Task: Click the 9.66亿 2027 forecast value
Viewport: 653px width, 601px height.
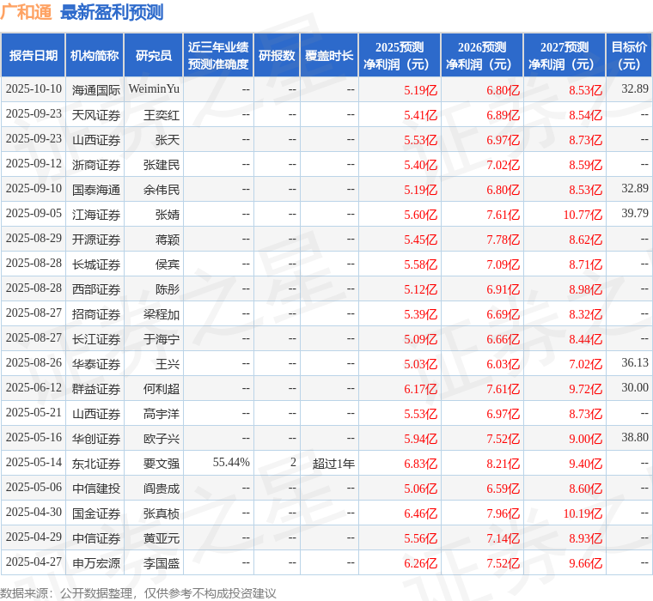Action: pos(585,563)
